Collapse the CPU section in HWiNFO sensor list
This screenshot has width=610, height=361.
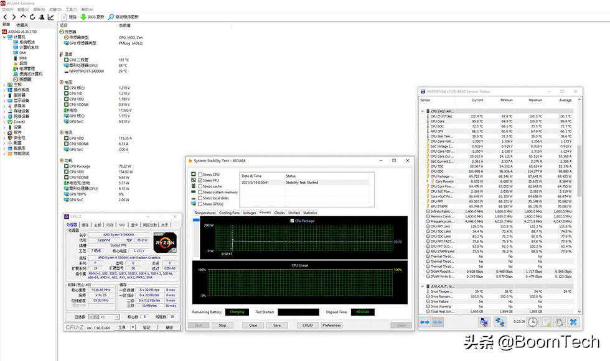pos(423,111)
